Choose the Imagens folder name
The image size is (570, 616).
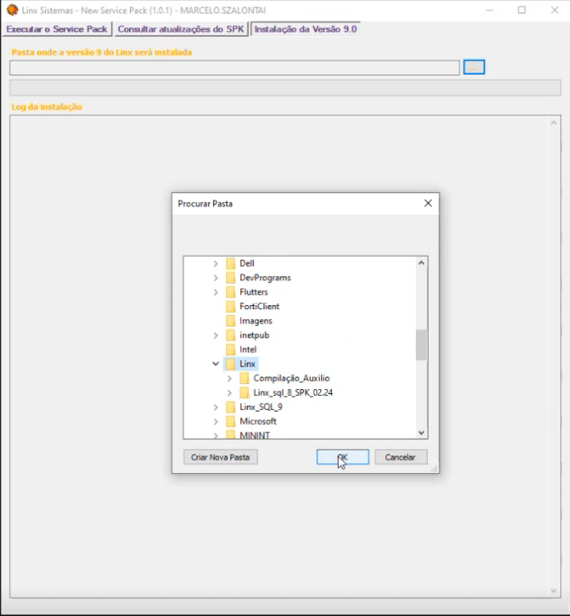256,321
